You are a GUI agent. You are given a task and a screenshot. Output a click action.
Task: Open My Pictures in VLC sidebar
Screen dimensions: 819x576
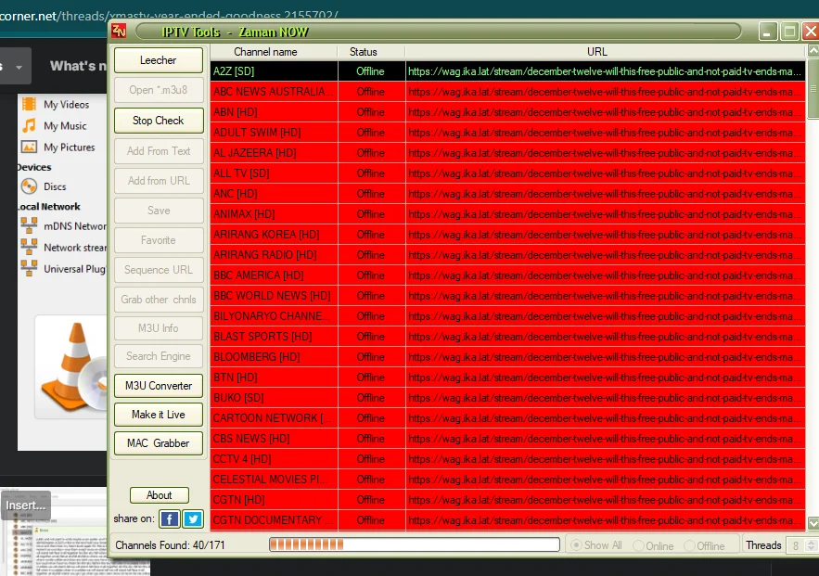58,147
